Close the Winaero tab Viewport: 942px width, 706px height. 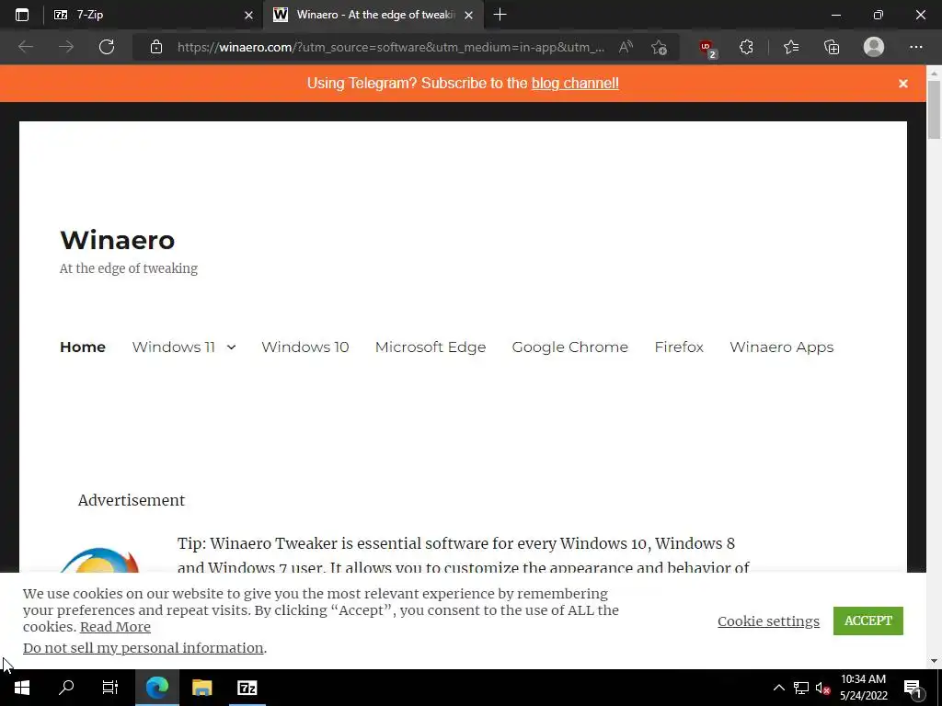(468, 15)
